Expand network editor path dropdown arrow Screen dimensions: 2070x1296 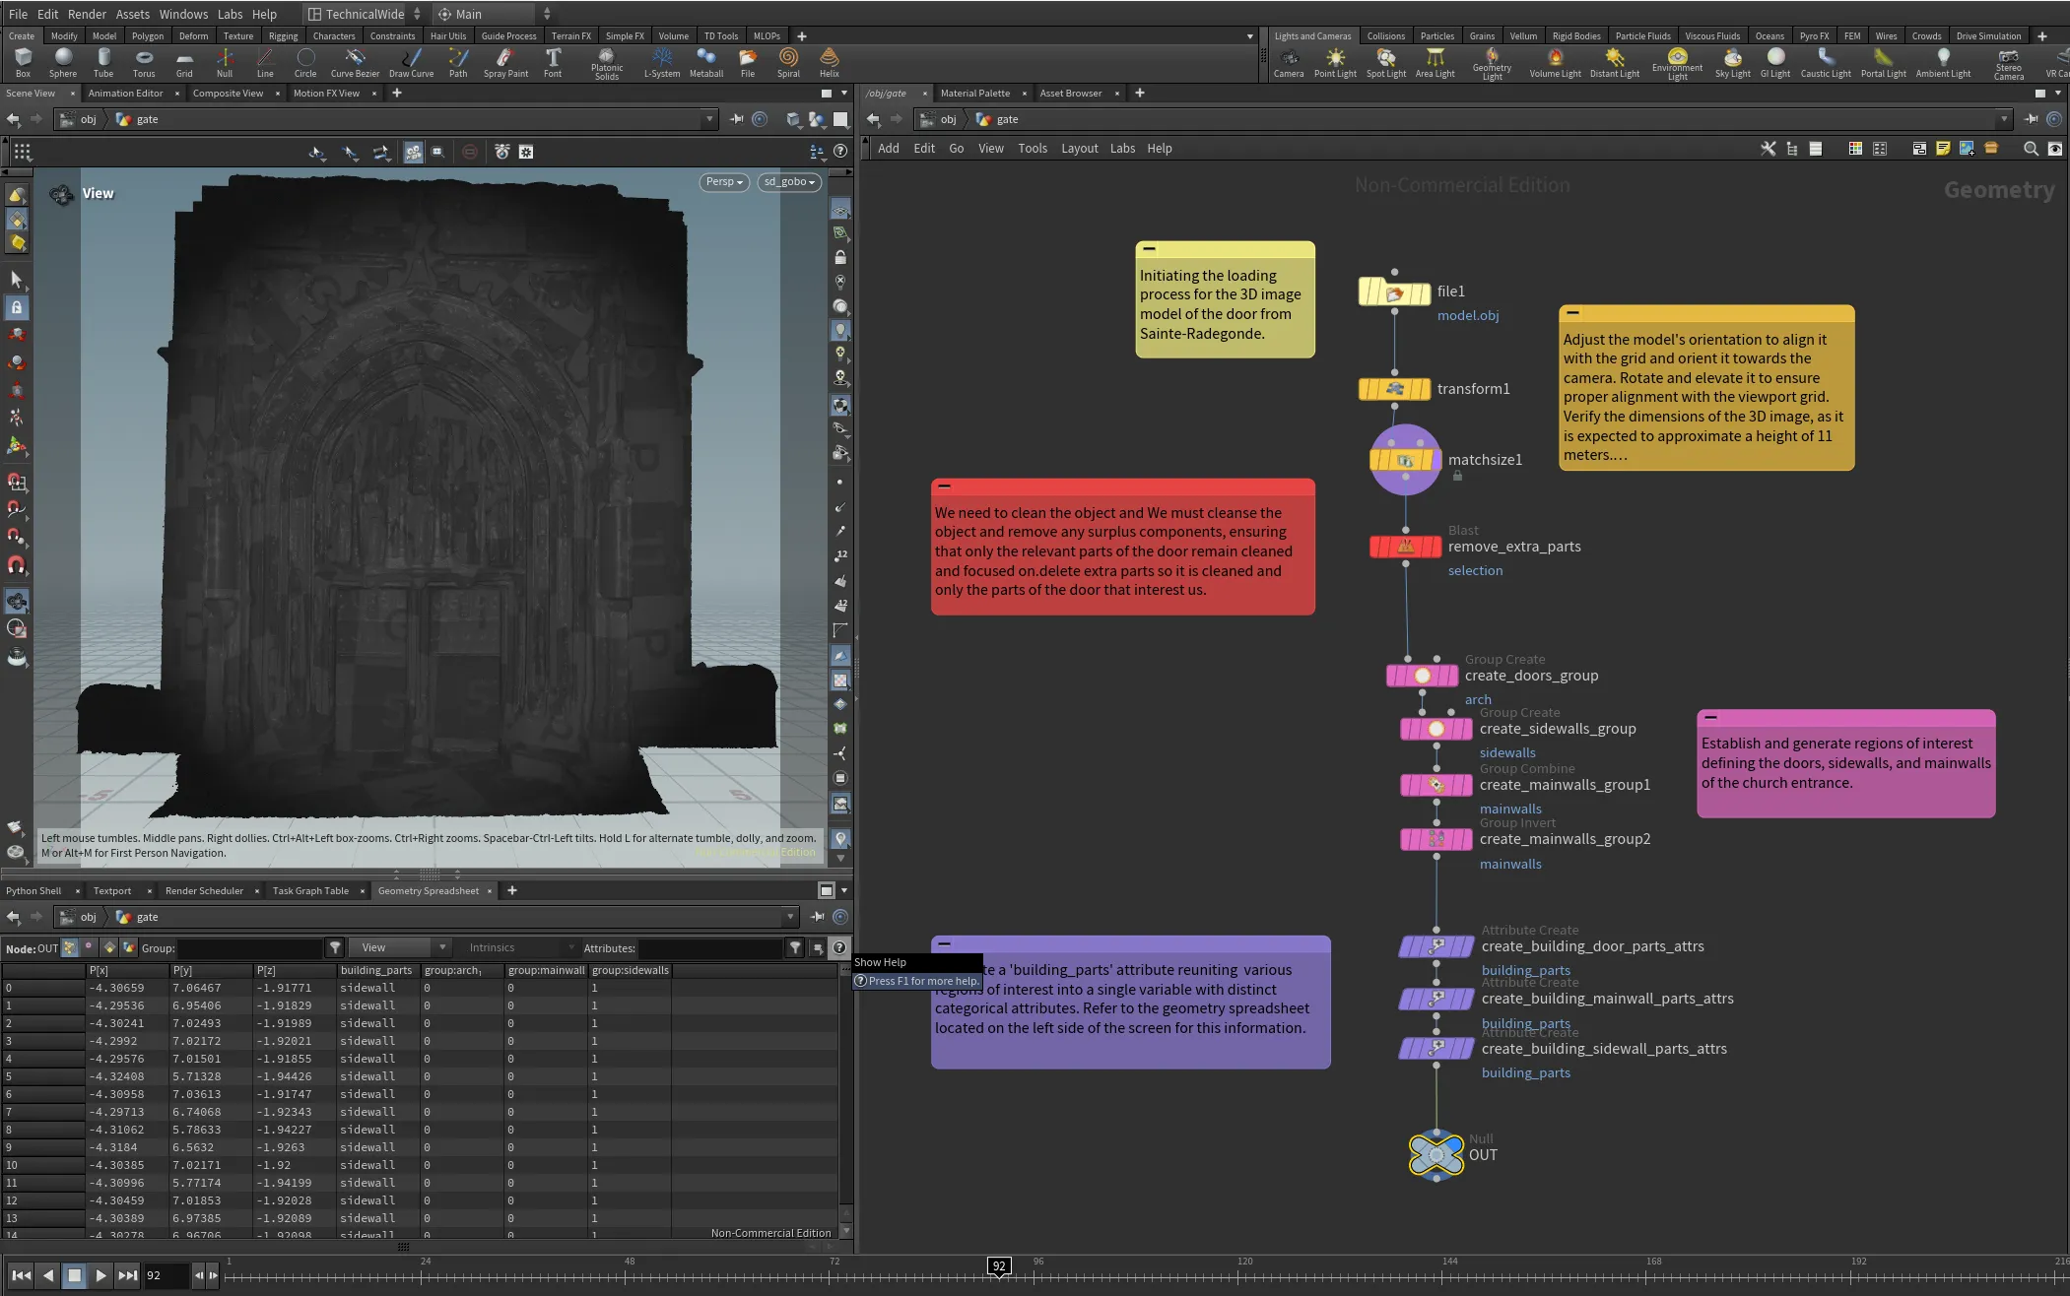pos(2003,119)
